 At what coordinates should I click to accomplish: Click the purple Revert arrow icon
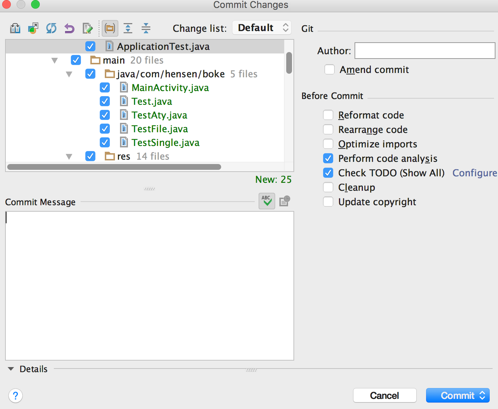[69, 28]
